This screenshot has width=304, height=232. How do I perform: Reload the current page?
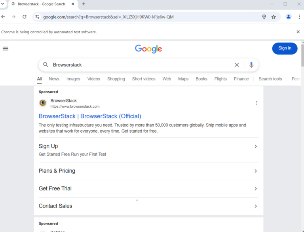pos(25,17)
